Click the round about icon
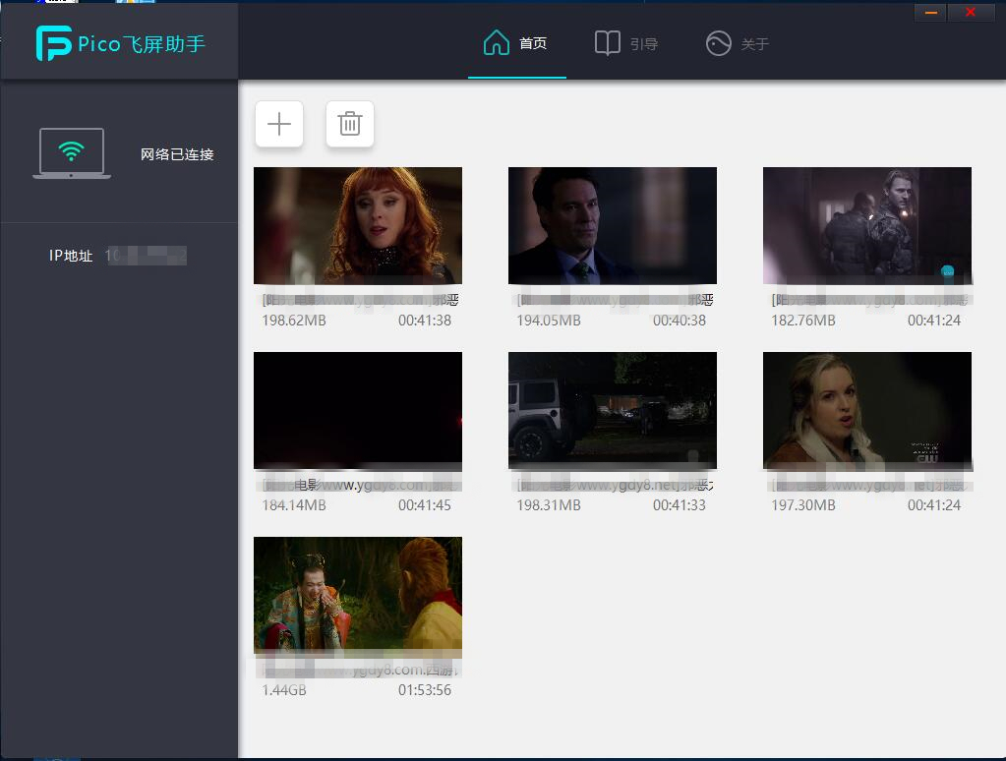1006x761 pixels. tap(719, 43)
